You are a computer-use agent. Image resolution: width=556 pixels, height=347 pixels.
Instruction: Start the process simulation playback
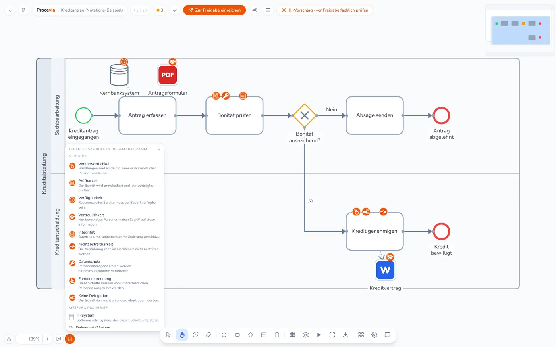pos(319,335)
